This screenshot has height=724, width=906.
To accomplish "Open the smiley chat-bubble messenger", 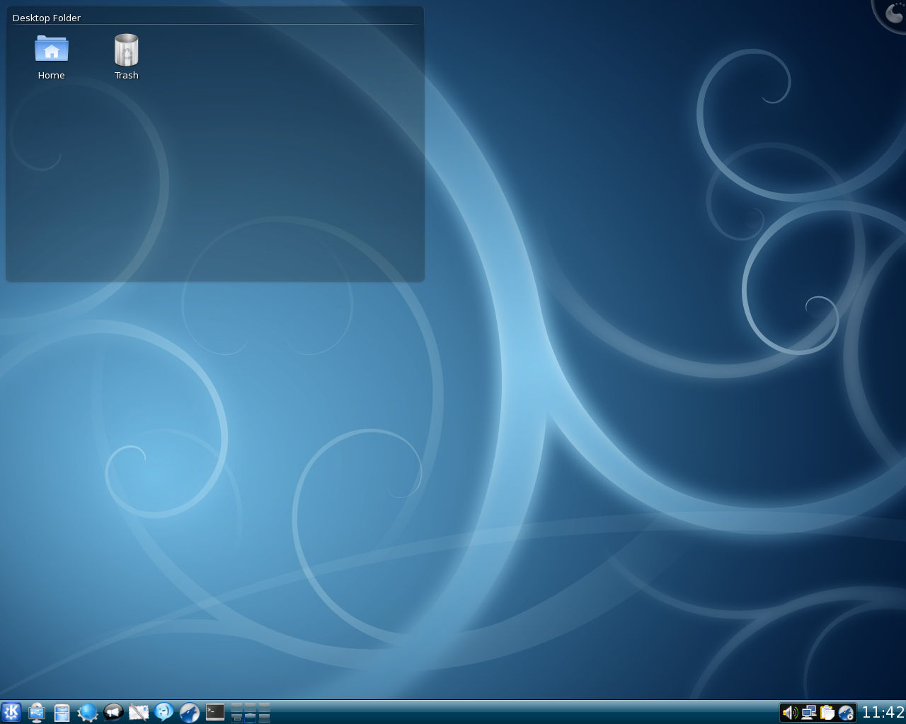I will pyautogui.click(x=164, y=712).
